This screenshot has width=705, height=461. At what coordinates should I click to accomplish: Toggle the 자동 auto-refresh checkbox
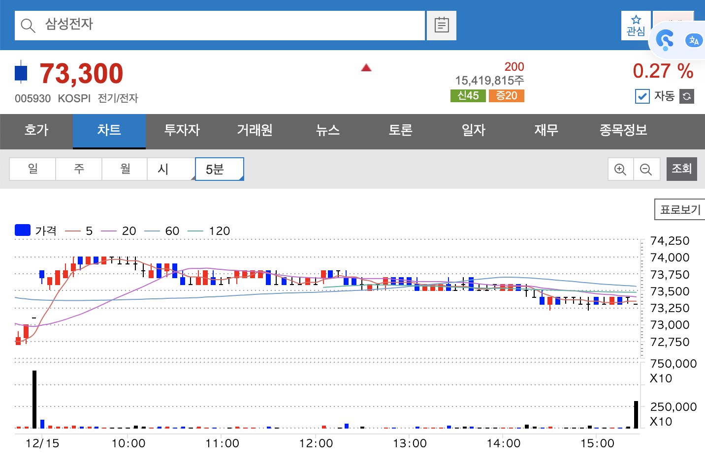pyautogui.click(x=642, y=96)
